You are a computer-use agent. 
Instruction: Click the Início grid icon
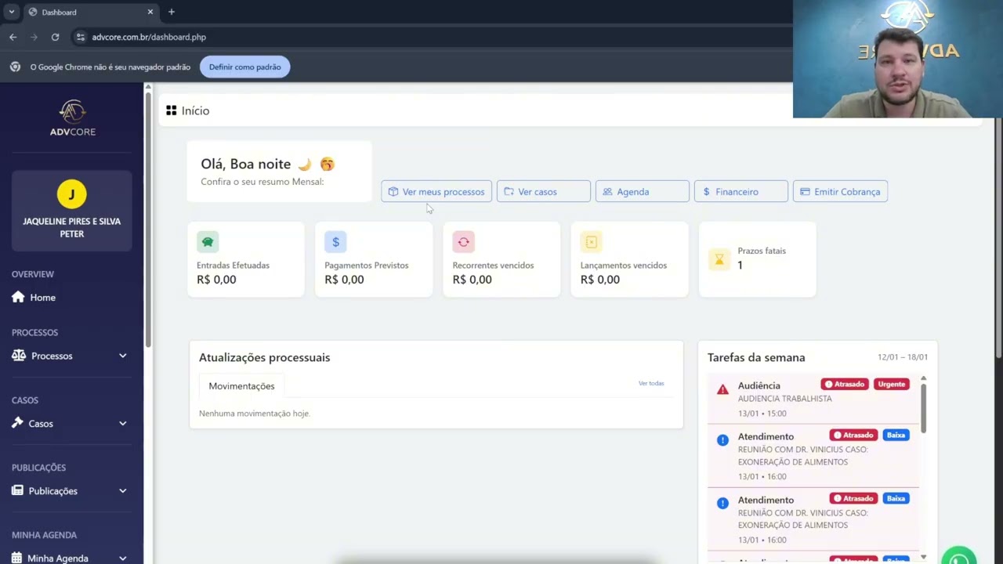171,110
